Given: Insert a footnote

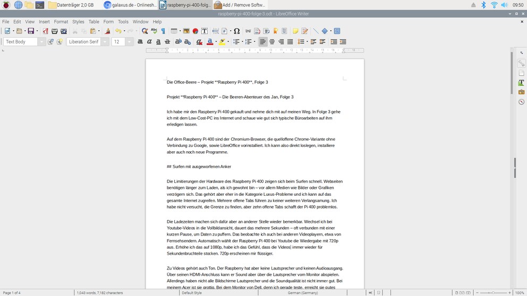Looking at the screenshot, I should point(257,31).
